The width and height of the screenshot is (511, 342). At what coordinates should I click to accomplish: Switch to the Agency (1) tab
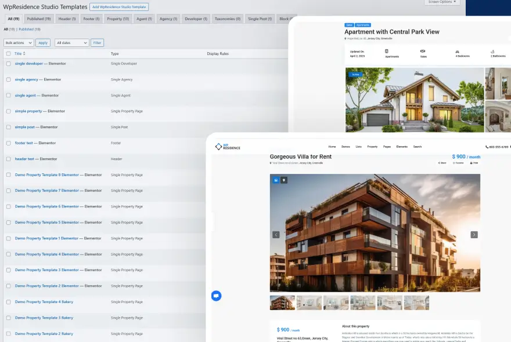pyautogui.click(x=168, y=19)
